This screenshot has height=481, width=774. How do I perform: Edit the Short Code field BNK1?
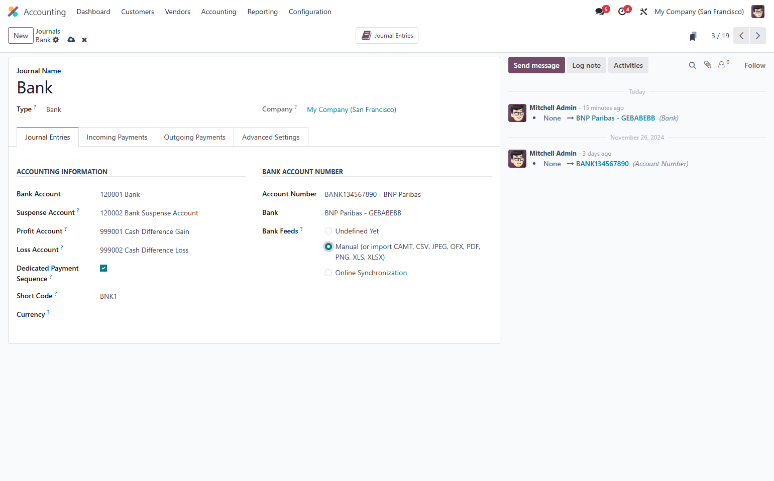coord(173,296)
